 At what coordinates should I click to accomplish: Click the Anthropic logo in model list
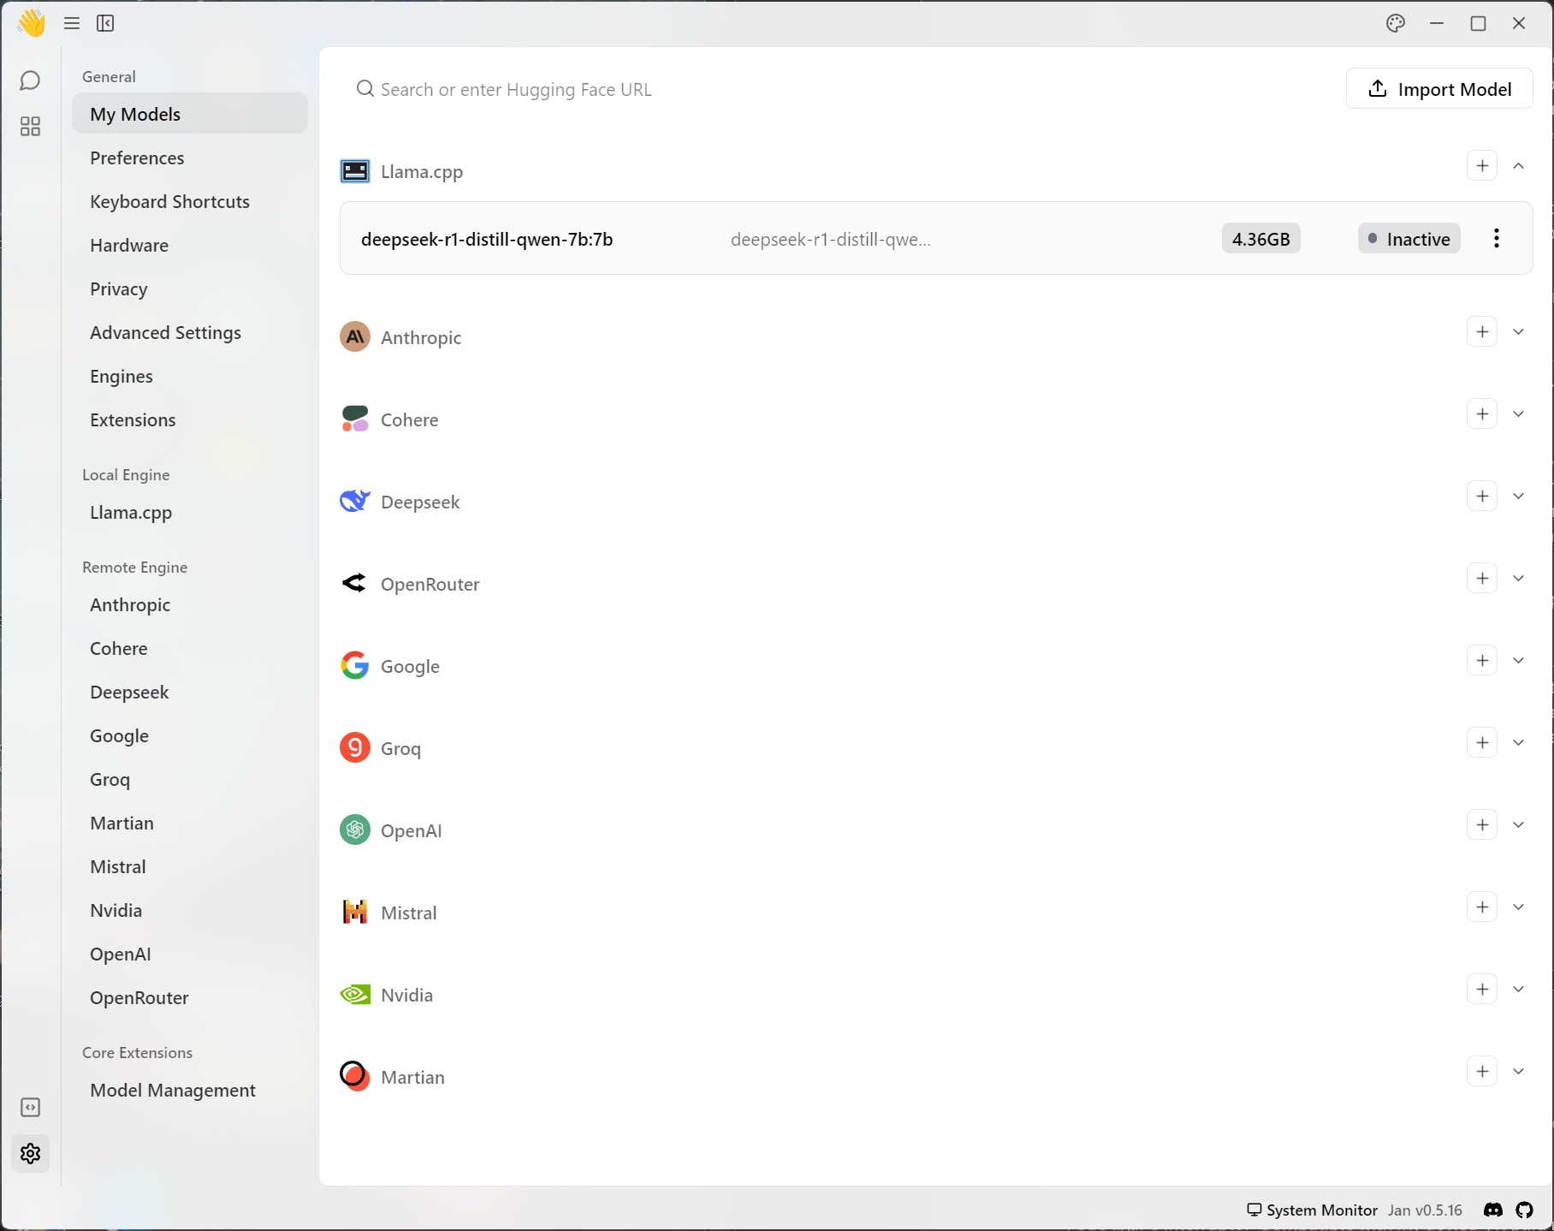pyautogui.click(x=355, y=336)
